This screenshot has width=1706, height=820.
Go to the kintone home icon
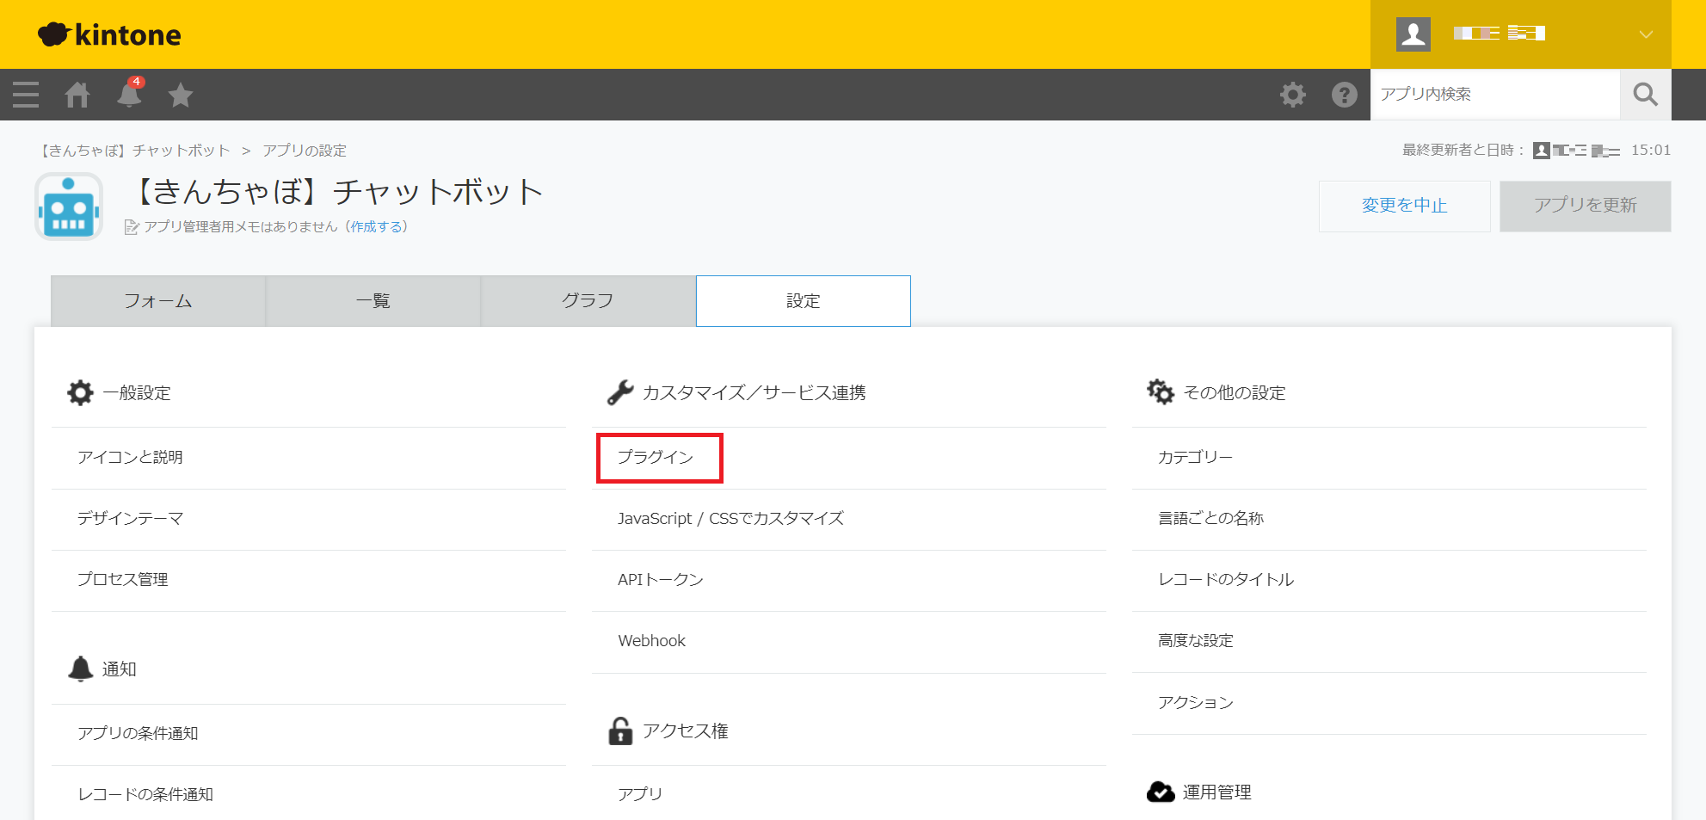(77, 95)
